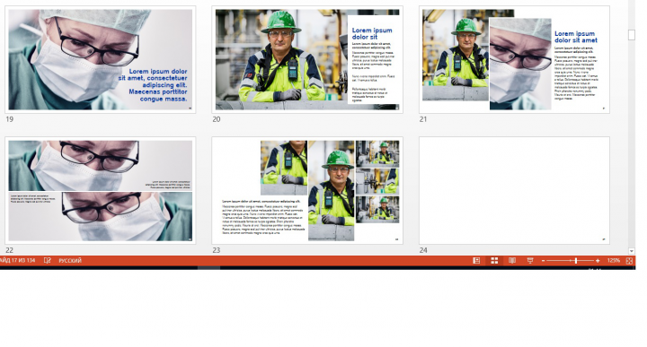Start the Slide Show from status bar
This screenshot has height=347, width=647.
pos(530,261)
